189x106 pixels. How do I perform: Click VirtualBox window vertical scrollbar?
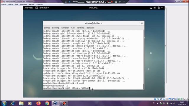click(x=166, y=46)
